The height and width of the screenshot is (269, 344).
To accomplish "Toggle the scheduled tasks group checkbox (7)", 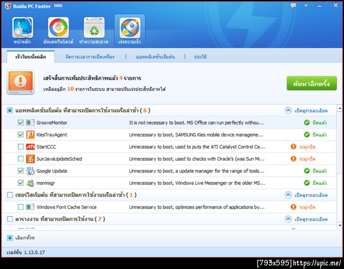I will [10, 219].
